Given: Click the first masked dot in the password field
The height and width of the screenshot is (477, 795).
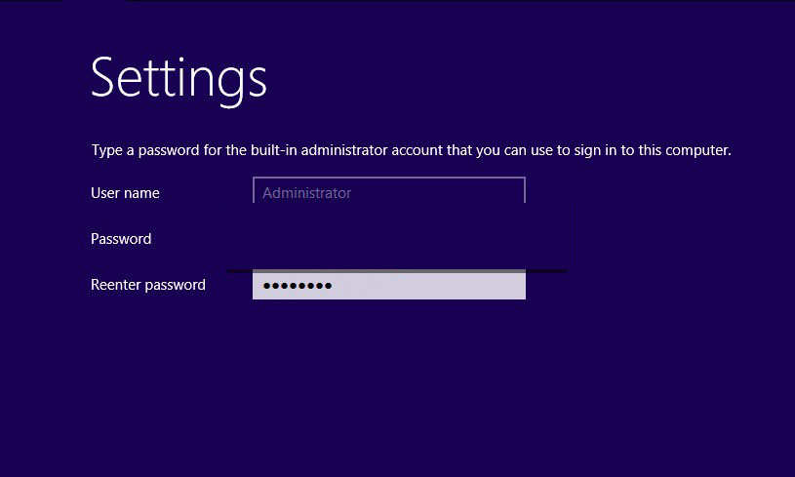Looking at the screenshot, I should pyautogui.click(x=266, y=286).
